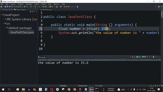The width and height of the screenshot is (163, 92).
Task: Click 'JavaTestClass' class name in code
Action: 80,17
